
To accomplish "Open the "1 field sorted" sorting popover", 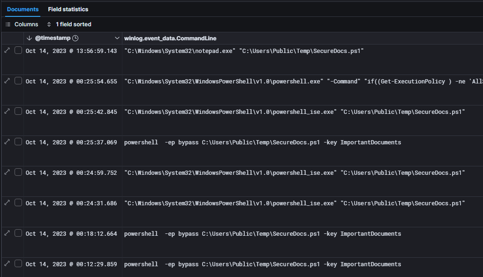I will coord(69,24).
